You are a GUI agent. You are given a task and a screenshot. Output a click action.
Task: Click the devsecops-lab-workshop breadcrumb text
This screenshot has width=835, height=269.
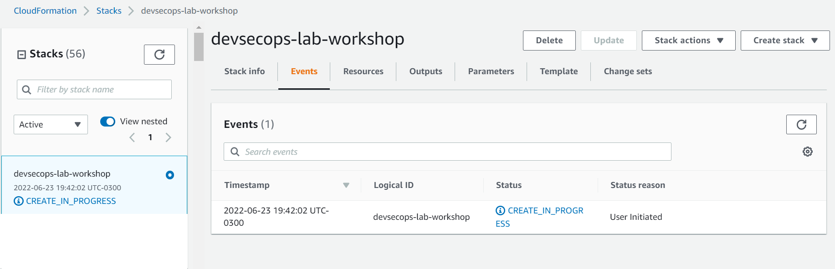[x=190, y=10]
